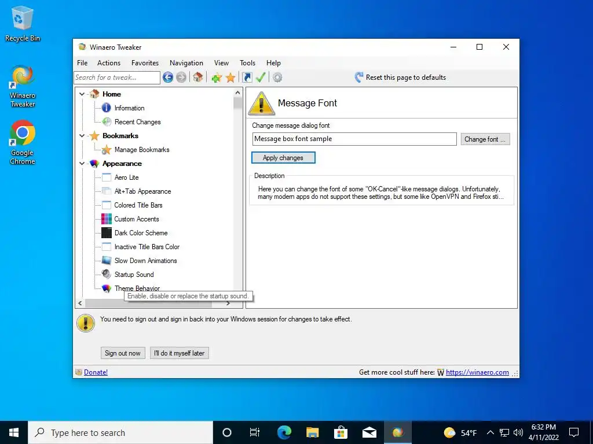Click the Sign out now button
Screen dimensions: 593x444
point(123,353)
